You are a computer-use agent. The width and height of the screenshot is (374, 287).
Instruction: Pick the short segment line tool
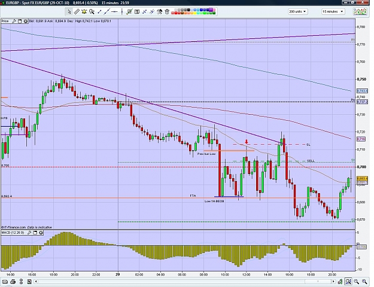[99, 12]
